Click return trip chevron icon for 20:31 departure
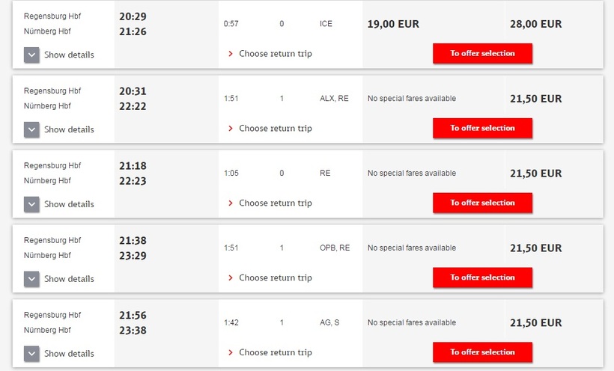Screen dimensions: 614x371 click(231, 129)
